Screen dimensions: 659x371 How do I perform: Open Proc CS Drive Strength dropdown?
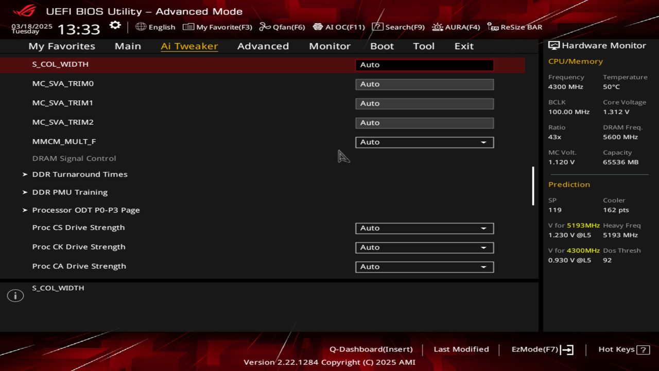(x=425, y=228)
